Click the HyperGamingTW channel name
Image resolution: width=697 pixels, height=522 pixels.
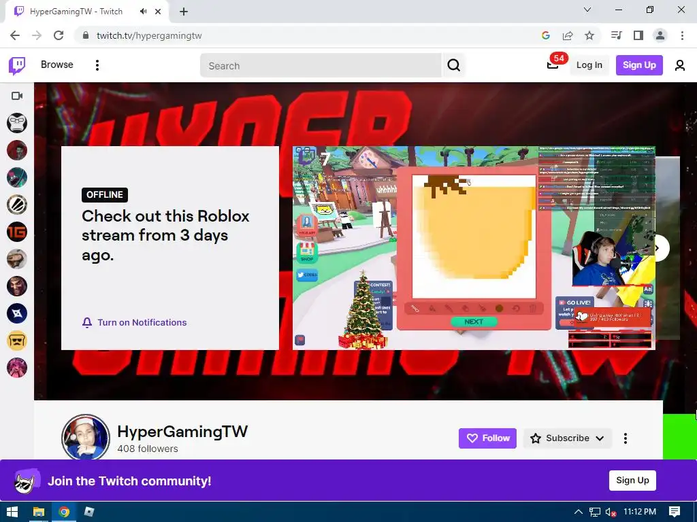click(182, 432)
